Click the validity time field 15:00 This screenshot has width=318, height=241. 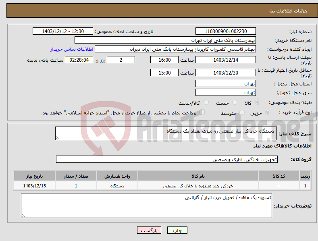coord(164,73)
